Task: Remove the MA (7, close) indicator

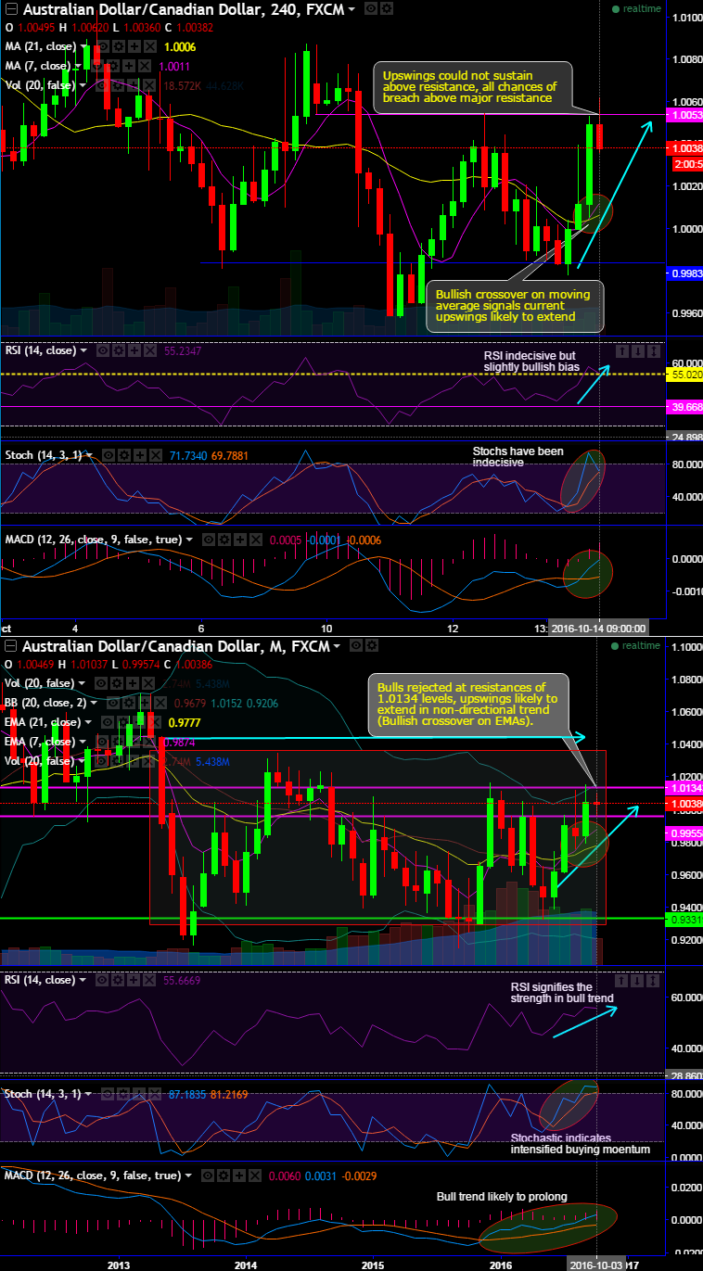Action: click(145, 66)
